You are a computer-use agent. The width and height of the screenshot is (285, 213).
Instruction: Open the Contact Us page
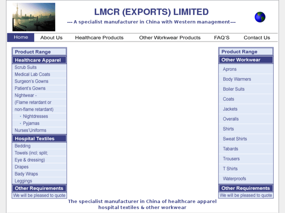point(257,38)
